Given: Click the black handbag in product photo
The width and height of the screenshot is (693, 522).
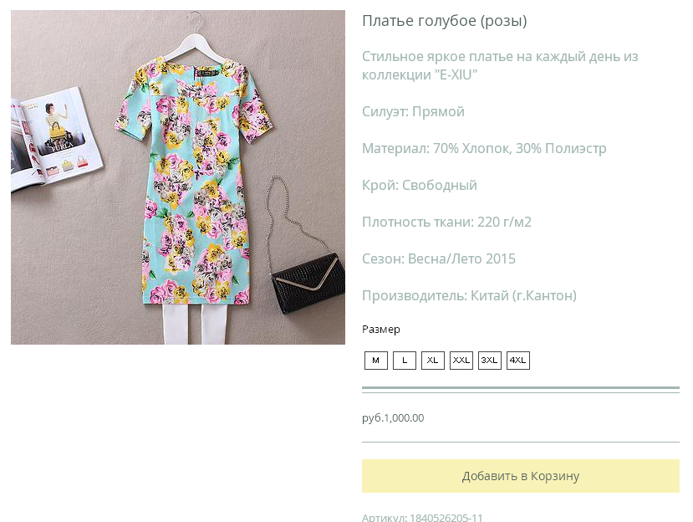Looking at the screenshot, I should pos(308,283).
